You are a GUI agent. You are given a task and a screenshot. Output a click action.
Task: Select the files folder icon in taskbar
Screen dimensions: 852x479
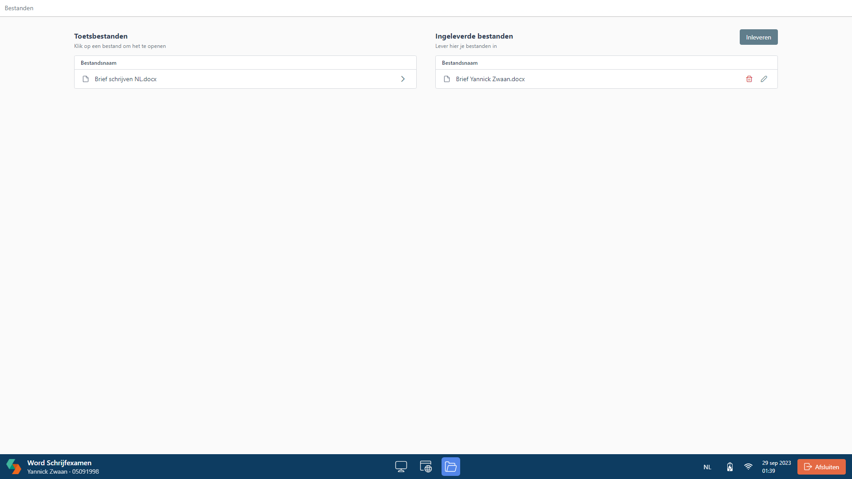(x=451, y=467)
